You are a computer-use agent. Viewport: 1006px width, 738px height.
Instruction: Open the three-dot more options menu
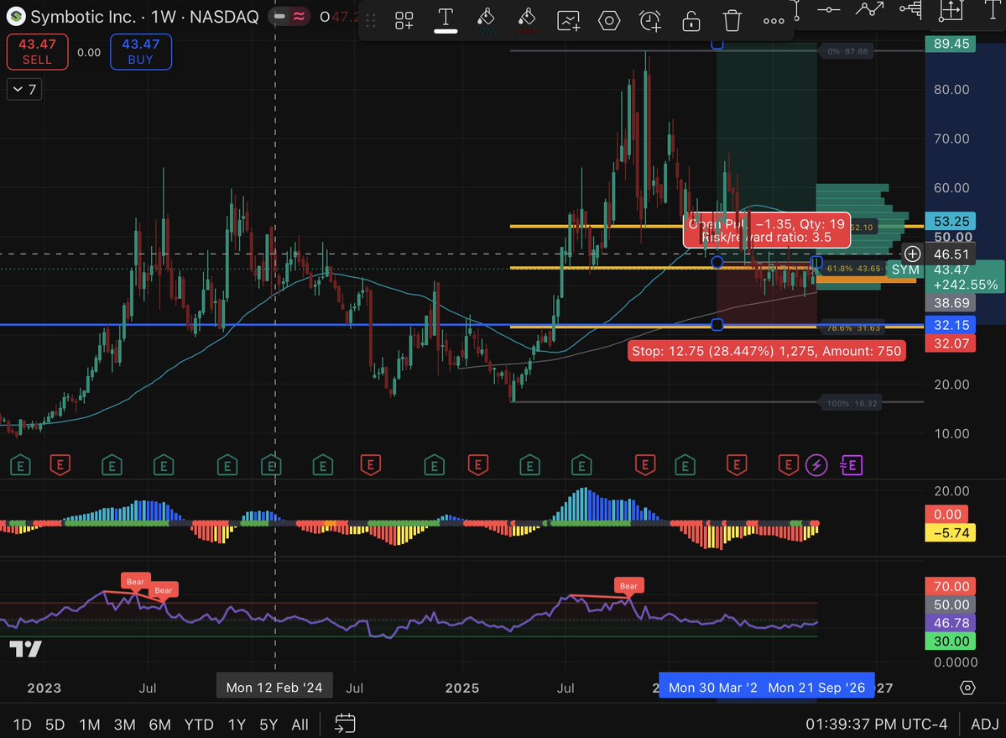pyautogui.click(x=773, y=21)
